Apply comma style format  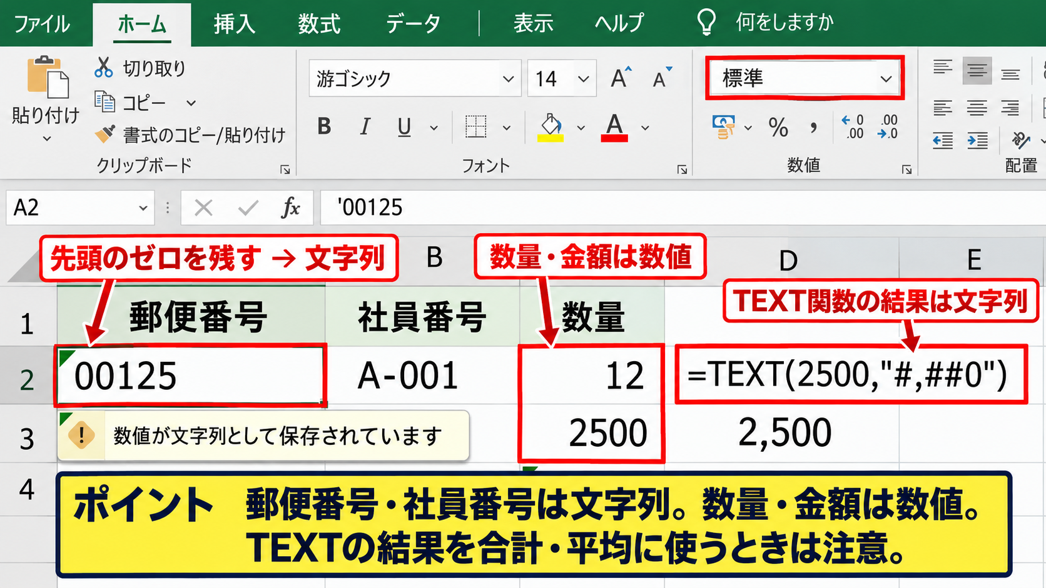(x=813, y=127)
